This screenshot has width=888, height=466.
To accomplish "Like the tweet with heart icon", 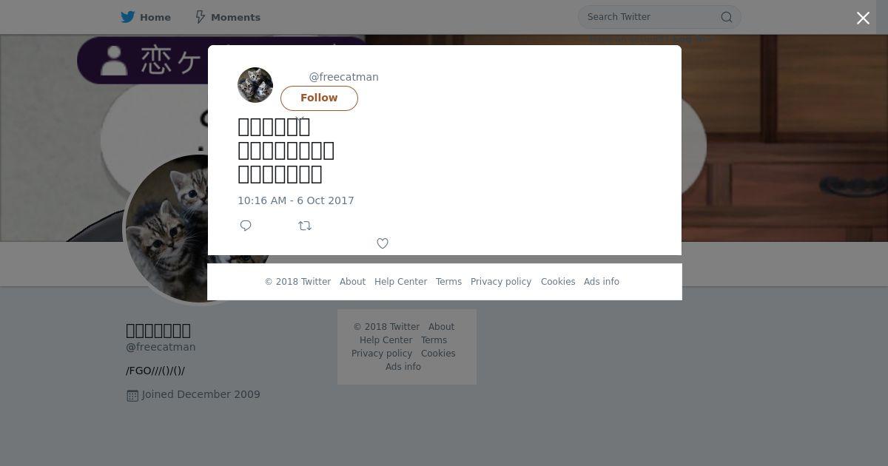I will pyautogui.click(x=383, y=243).
